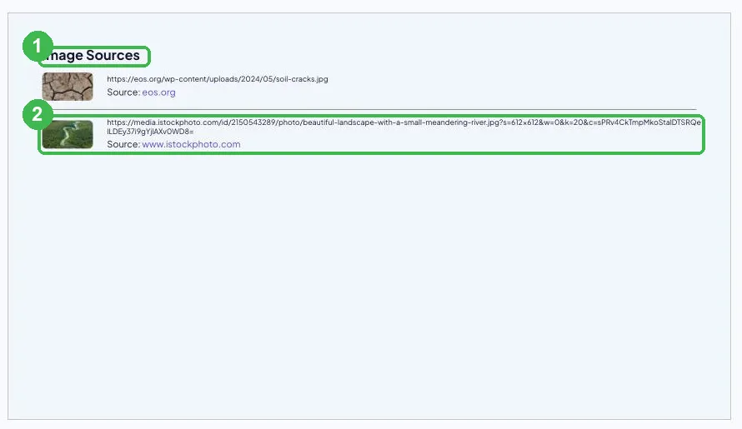The height and width of the screenshot is (429, 742).
Task: Select the istockphoto media URL text
Action: [x=404, y=127]
